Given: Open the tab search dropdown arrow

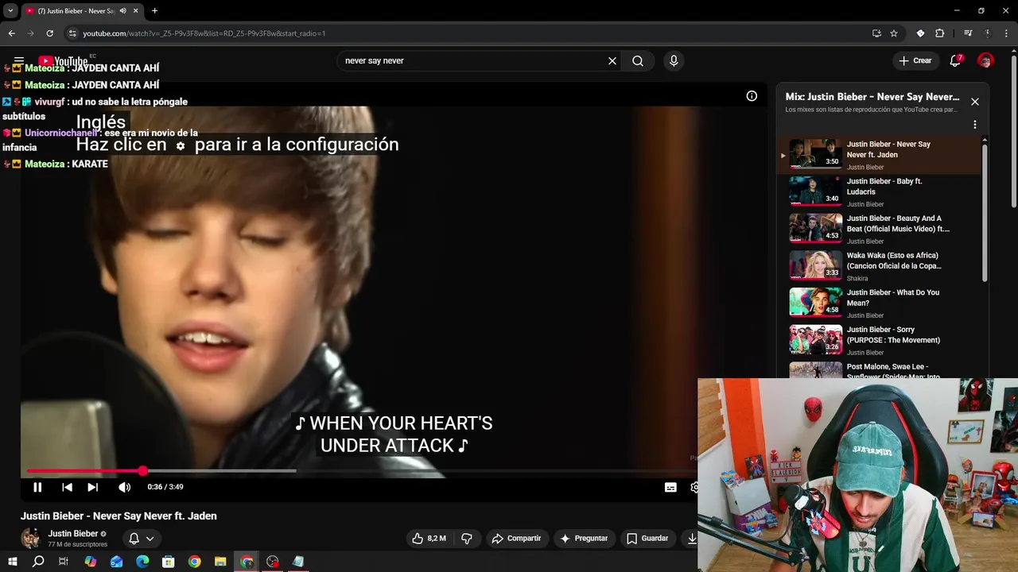Looking at the screenshot, I should coord(10,11).
